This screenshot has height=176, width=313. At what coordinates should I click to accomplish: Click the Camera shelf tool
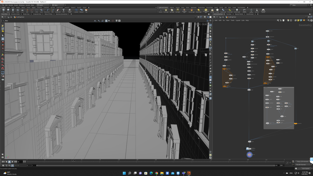[160, 10]
